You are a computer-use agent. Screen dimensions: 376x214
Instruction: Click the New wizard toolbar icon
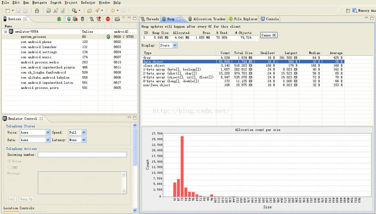pyautogui.click(x=7, y=11)
